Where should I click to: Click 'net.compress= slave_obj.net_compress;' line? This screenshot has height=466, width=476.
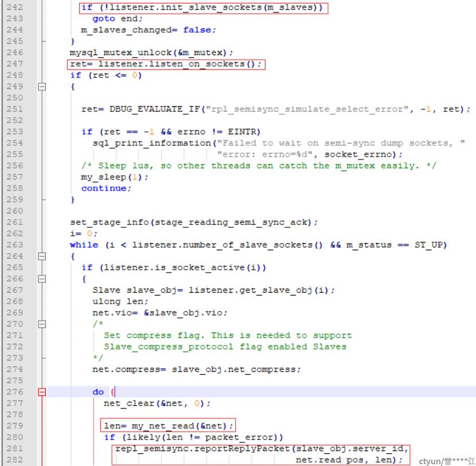pyautogui.click(x=196, y=370)
